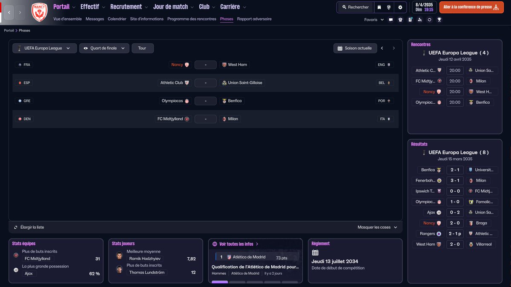Expand the Effectif menu chevron
This screenshot has width=511, height=287.
pos(103,7)
